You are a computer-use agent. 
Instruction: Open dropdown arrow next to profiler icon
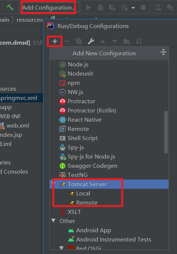[x=133, y=8]
